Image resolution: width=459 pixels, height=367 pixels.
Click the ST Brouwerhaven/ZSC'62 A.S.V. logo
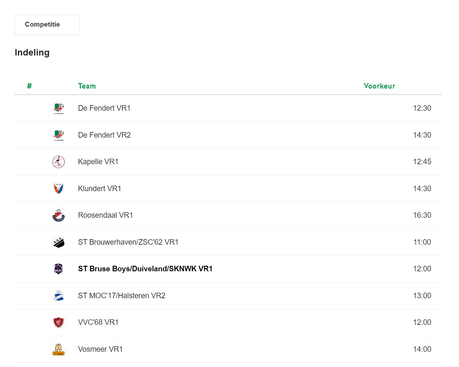coord(59,242)
